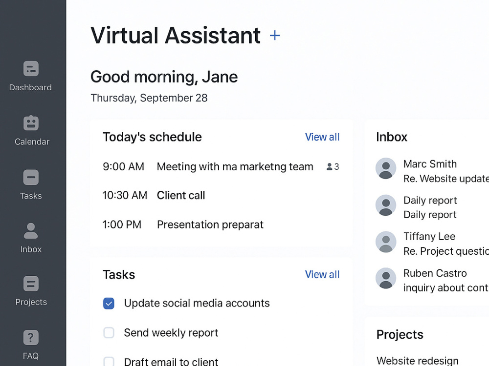Open Marc Smith message in Inbox
Image resolution: width=489 pixels, height=366 pixels.
pyautogui.click(x=430, y=164)
